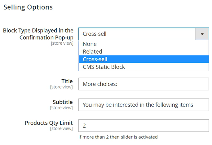Click the Products Qty Limit label
The image size is (212, 145).
pos(49,123)
